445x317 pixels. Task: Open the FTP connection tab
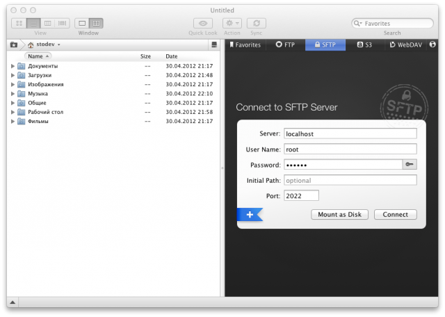[x=285, y=45]
